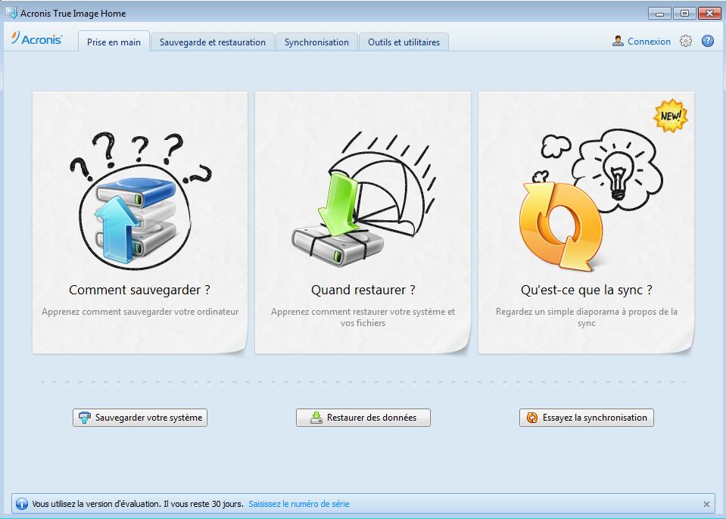726x519 pixels.
Task: Click Restaurer des données button
Action: coord(363,417)
